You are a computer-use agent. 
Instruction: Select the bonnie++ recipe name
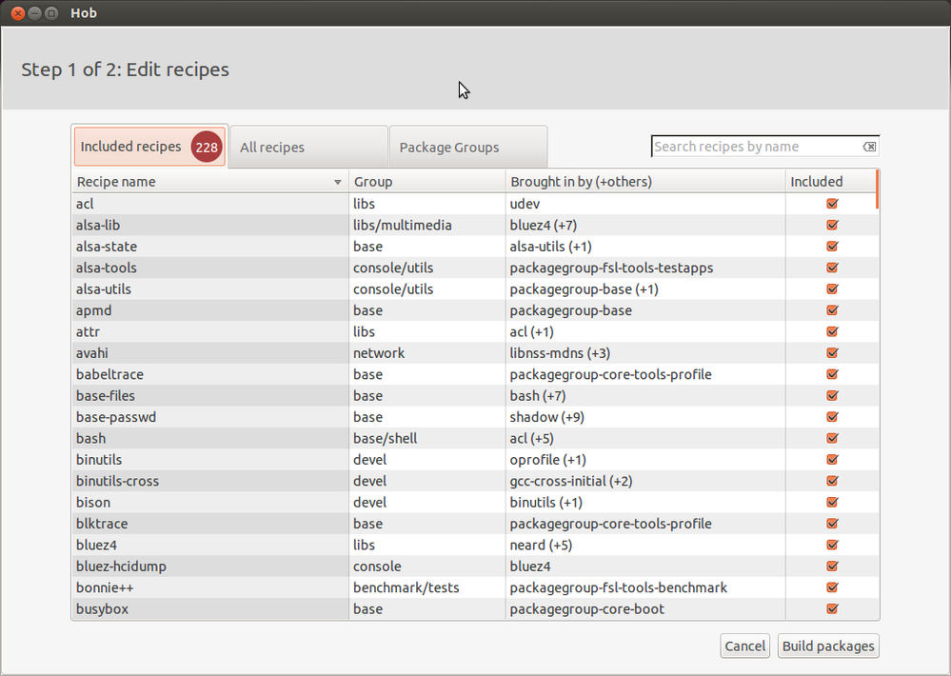click(105, 588)
